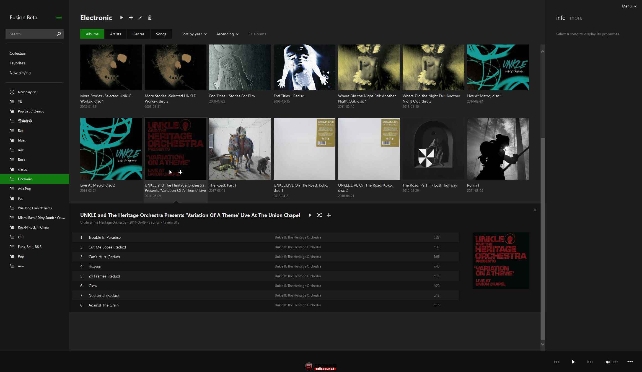Click the search magnifier icon

pyautogui.click(x=59, y=34)
